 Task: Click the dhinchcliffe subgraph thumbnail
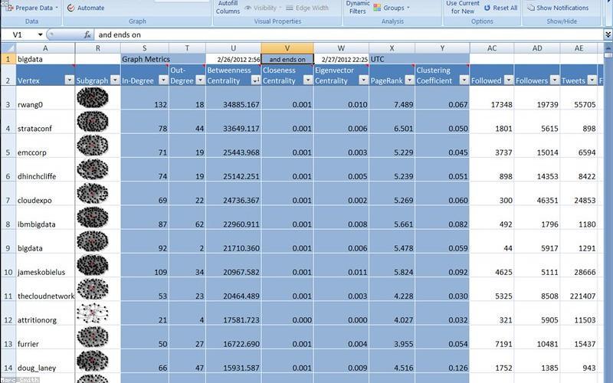(x=93, y=169)
